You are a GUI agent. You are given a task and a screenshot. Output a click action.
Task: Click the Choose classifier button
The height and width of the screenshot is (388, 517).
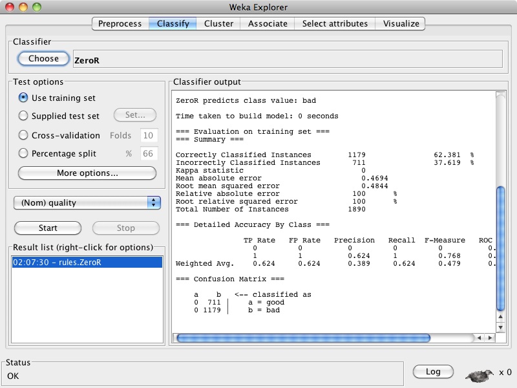click(43, 59)
